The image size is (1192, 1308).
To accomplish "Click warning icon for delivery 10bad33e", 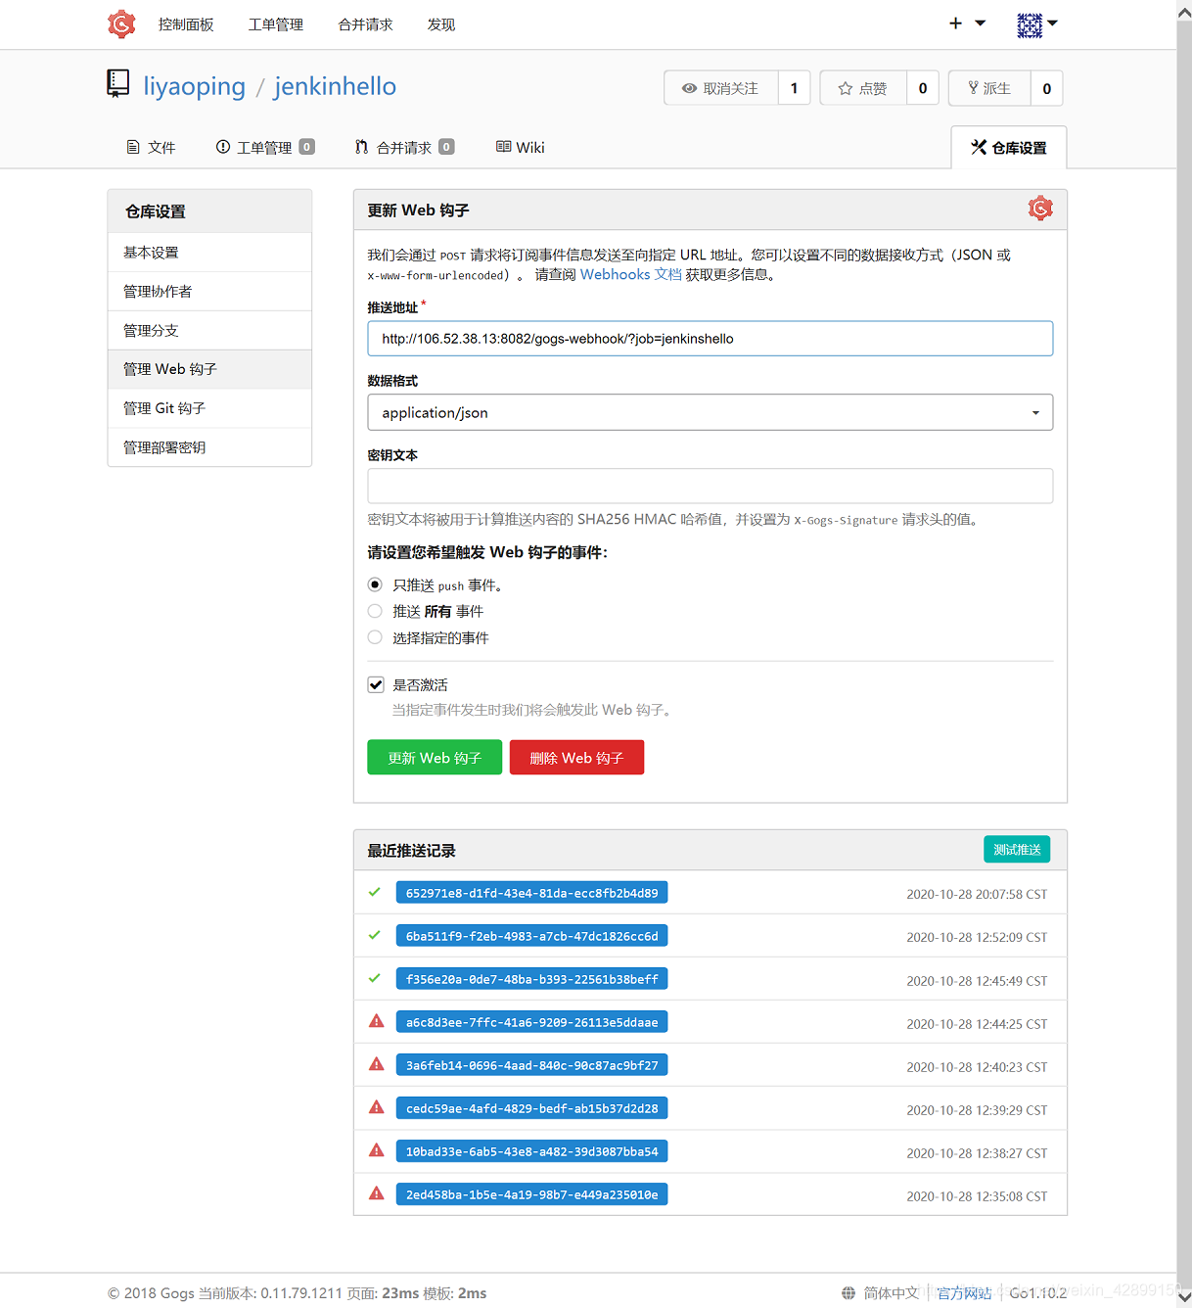I will [376, 1150].
